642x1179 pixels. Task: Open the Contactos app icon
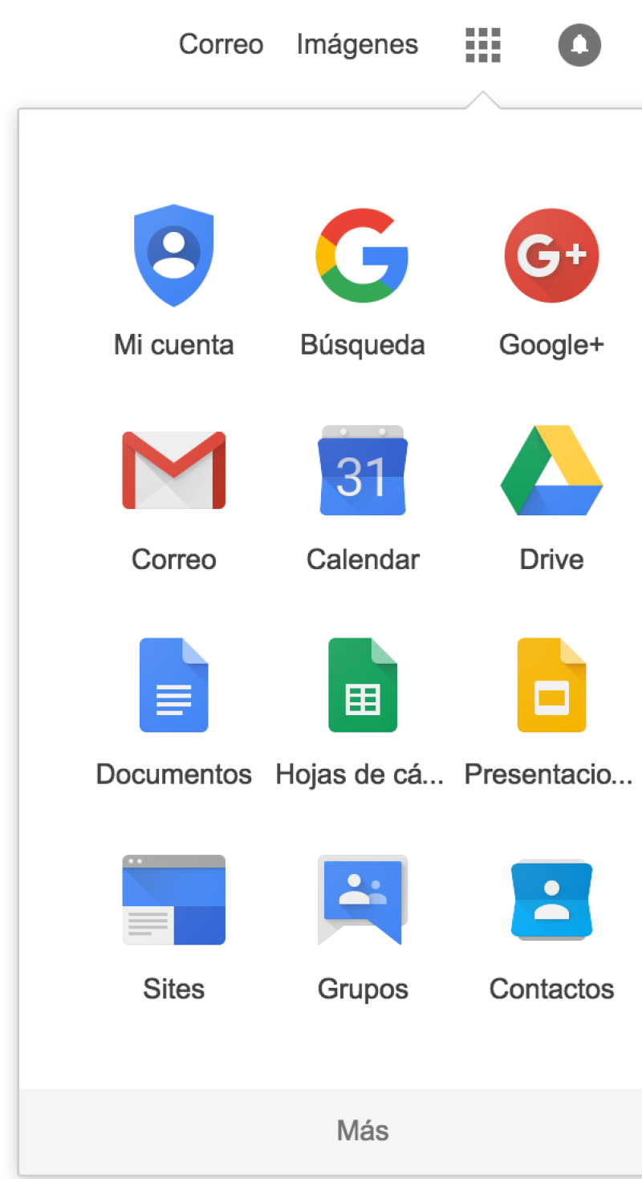(x=551, y=900)
